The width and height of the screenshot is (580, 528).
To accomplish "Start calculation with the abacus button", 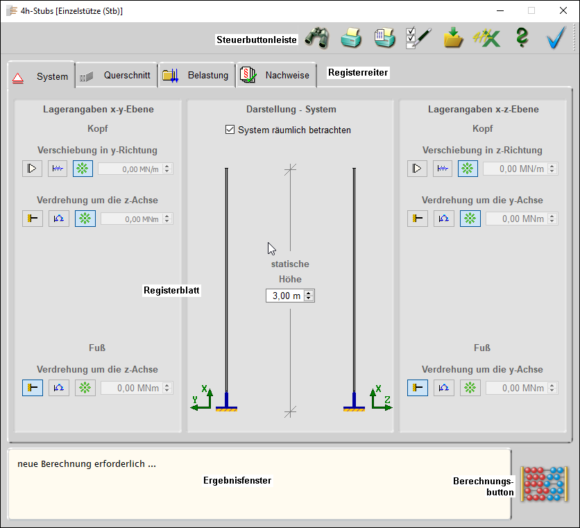I will tap(544, 484).
